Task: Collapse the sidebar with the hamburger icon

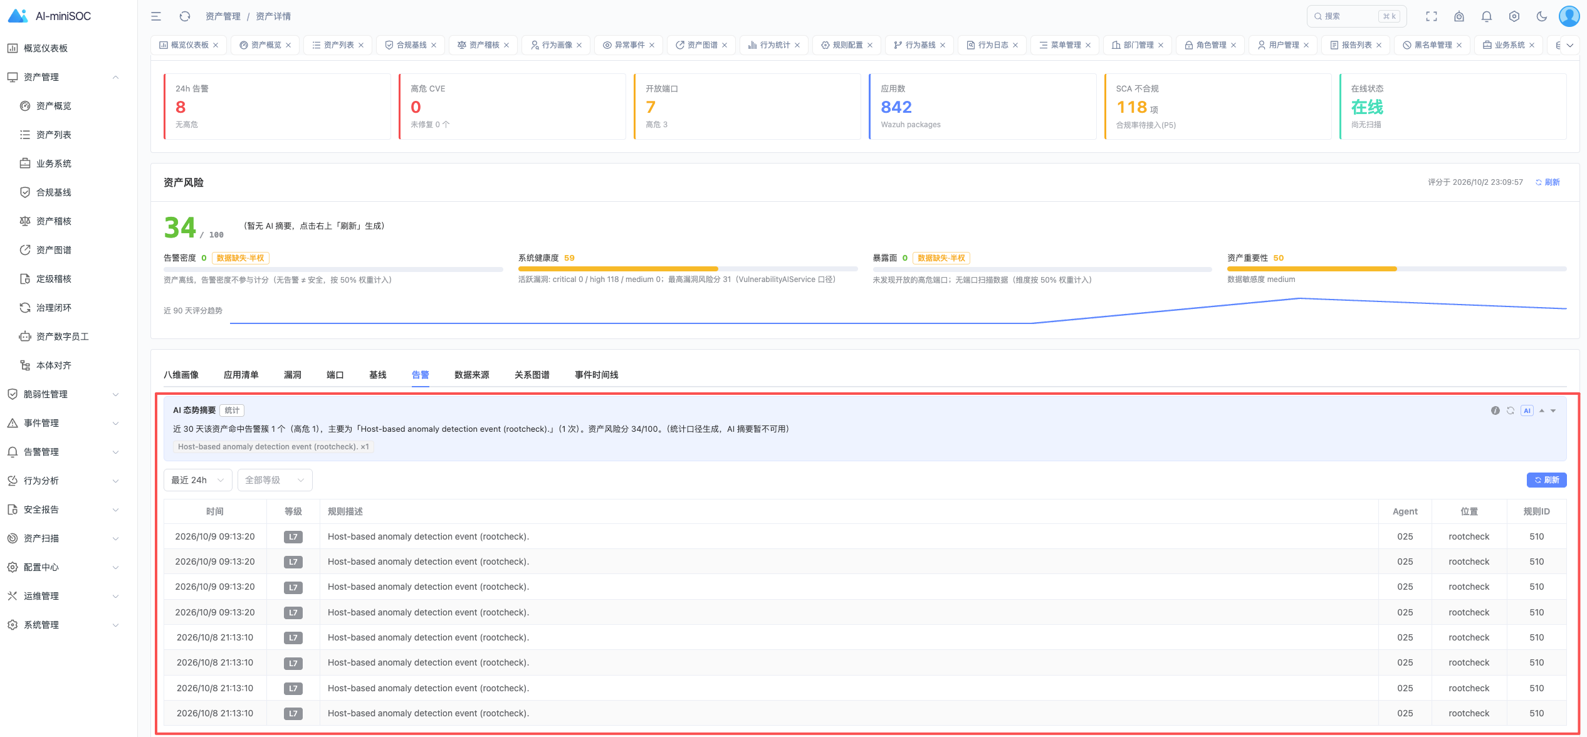Action: pyautogui.click(x=156, y=16)
